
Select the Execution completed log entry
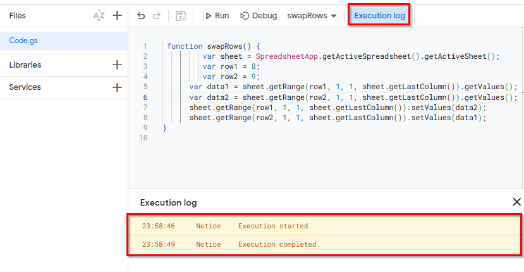tap(277, 244)
